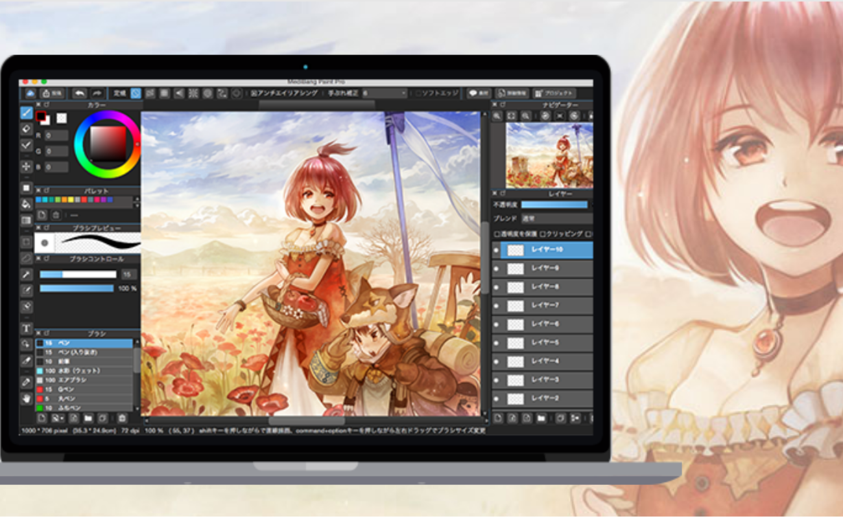
Task: Toggle the Clipping checkbox
Action: pos(542,234)
